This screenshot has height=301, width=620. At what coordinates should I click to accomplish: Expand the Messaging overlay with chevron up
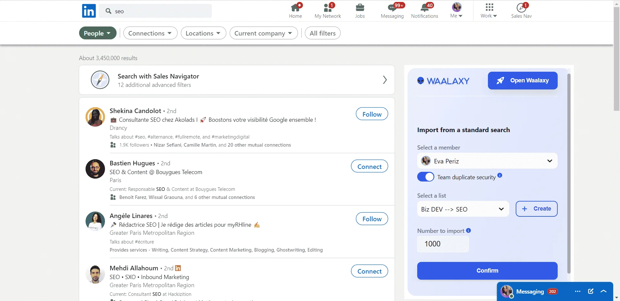[x=604, y=291]
